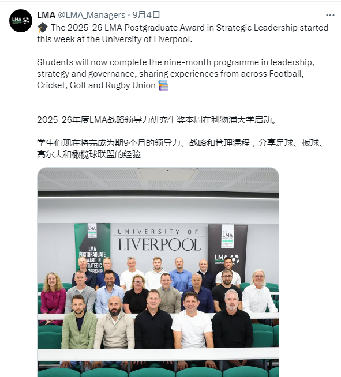Click the 'Students will now complete' paragraph
The width and height of the screenshot is (341, 377).
click(175, 74)
